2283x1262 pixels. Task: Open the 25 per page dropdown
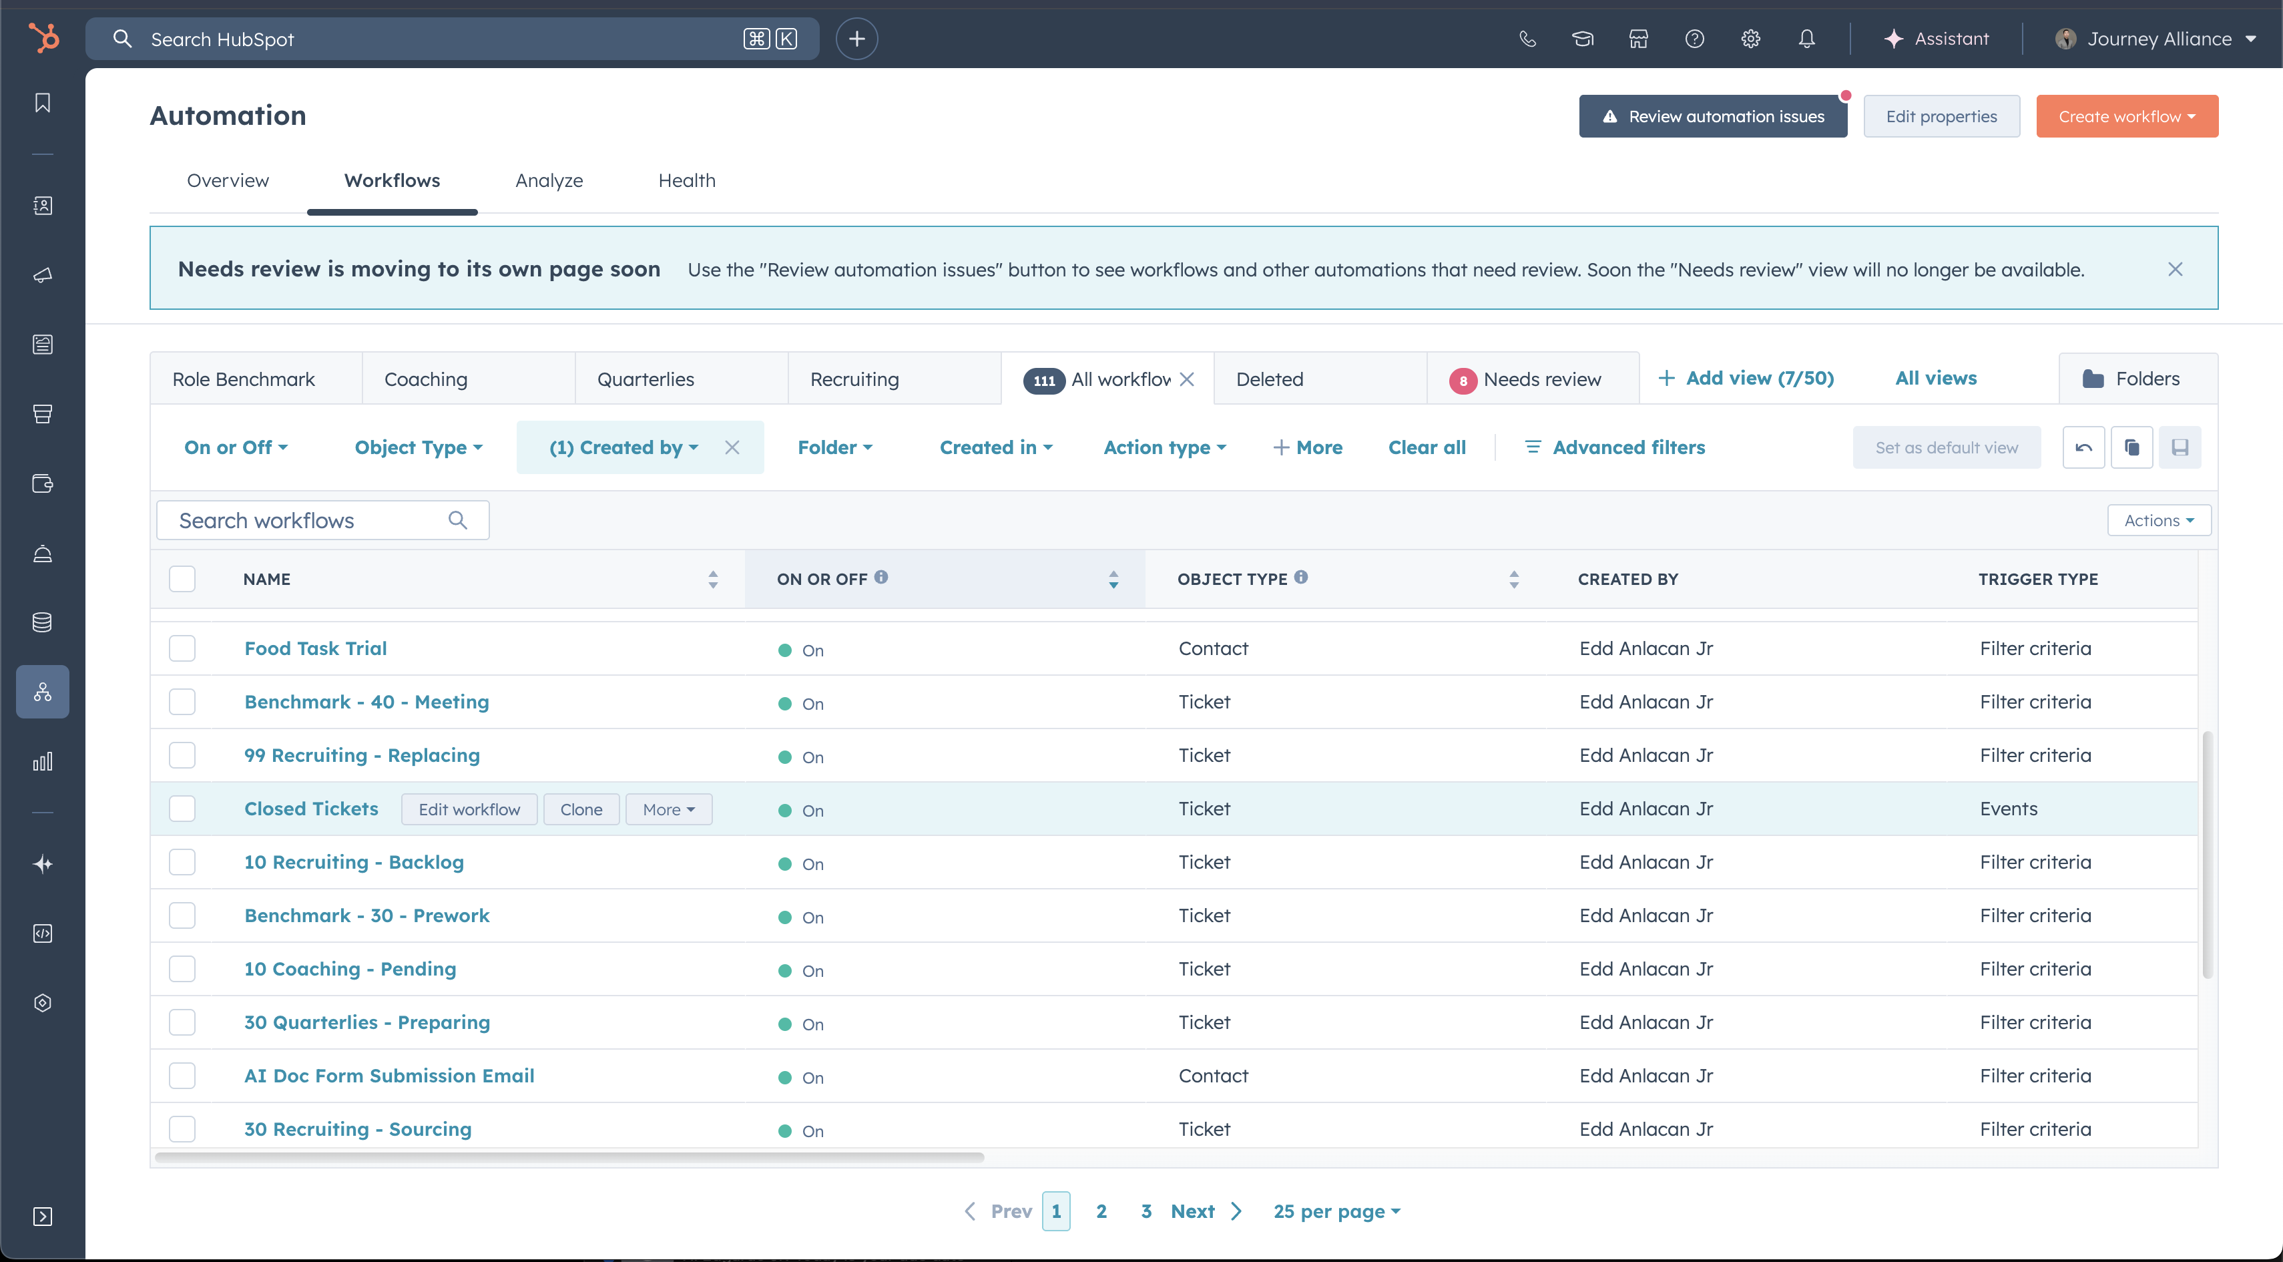[x=1336, y=1211]
